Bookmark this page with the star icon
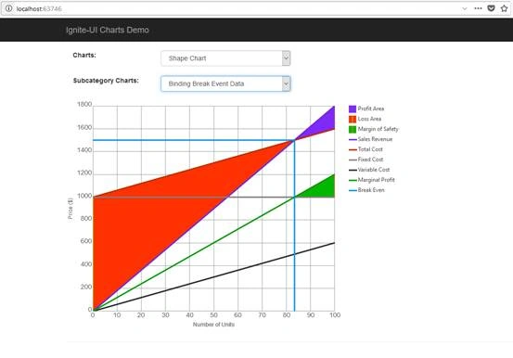This screenshot has height=358, width=513. point(504,8)
